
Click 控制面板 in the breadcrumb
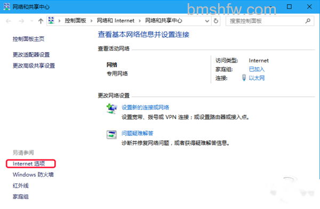click(75, 21)
